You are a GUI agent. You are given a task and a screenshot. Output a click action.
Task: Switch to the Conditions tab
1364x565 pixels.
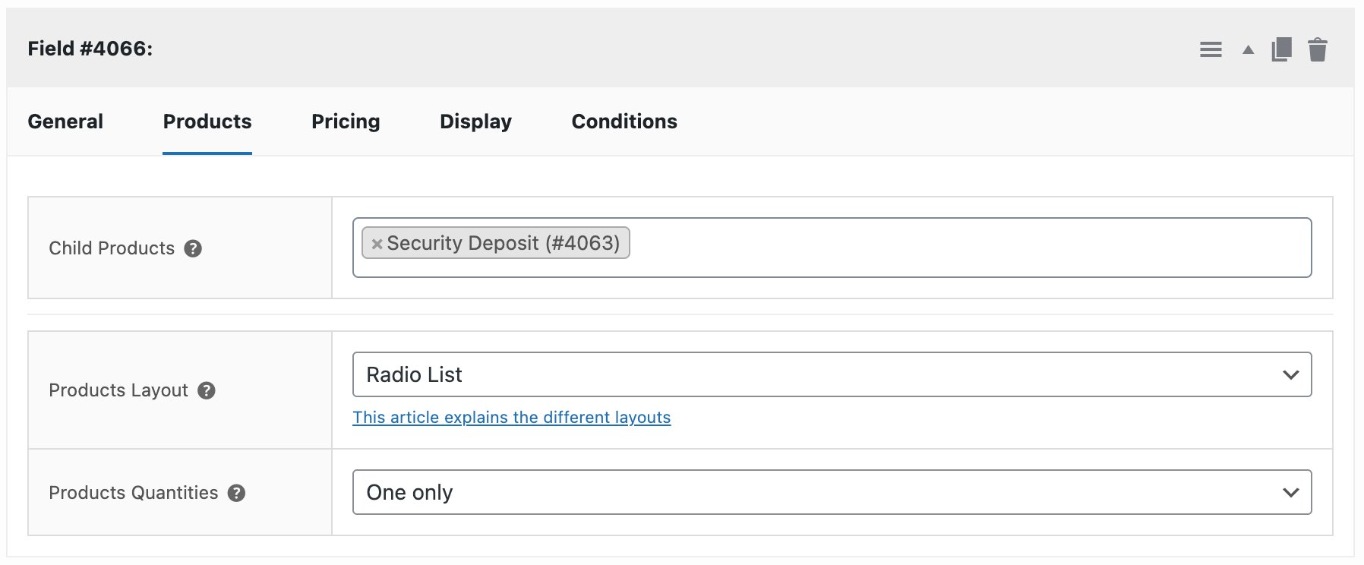click(x=624, y=122)
